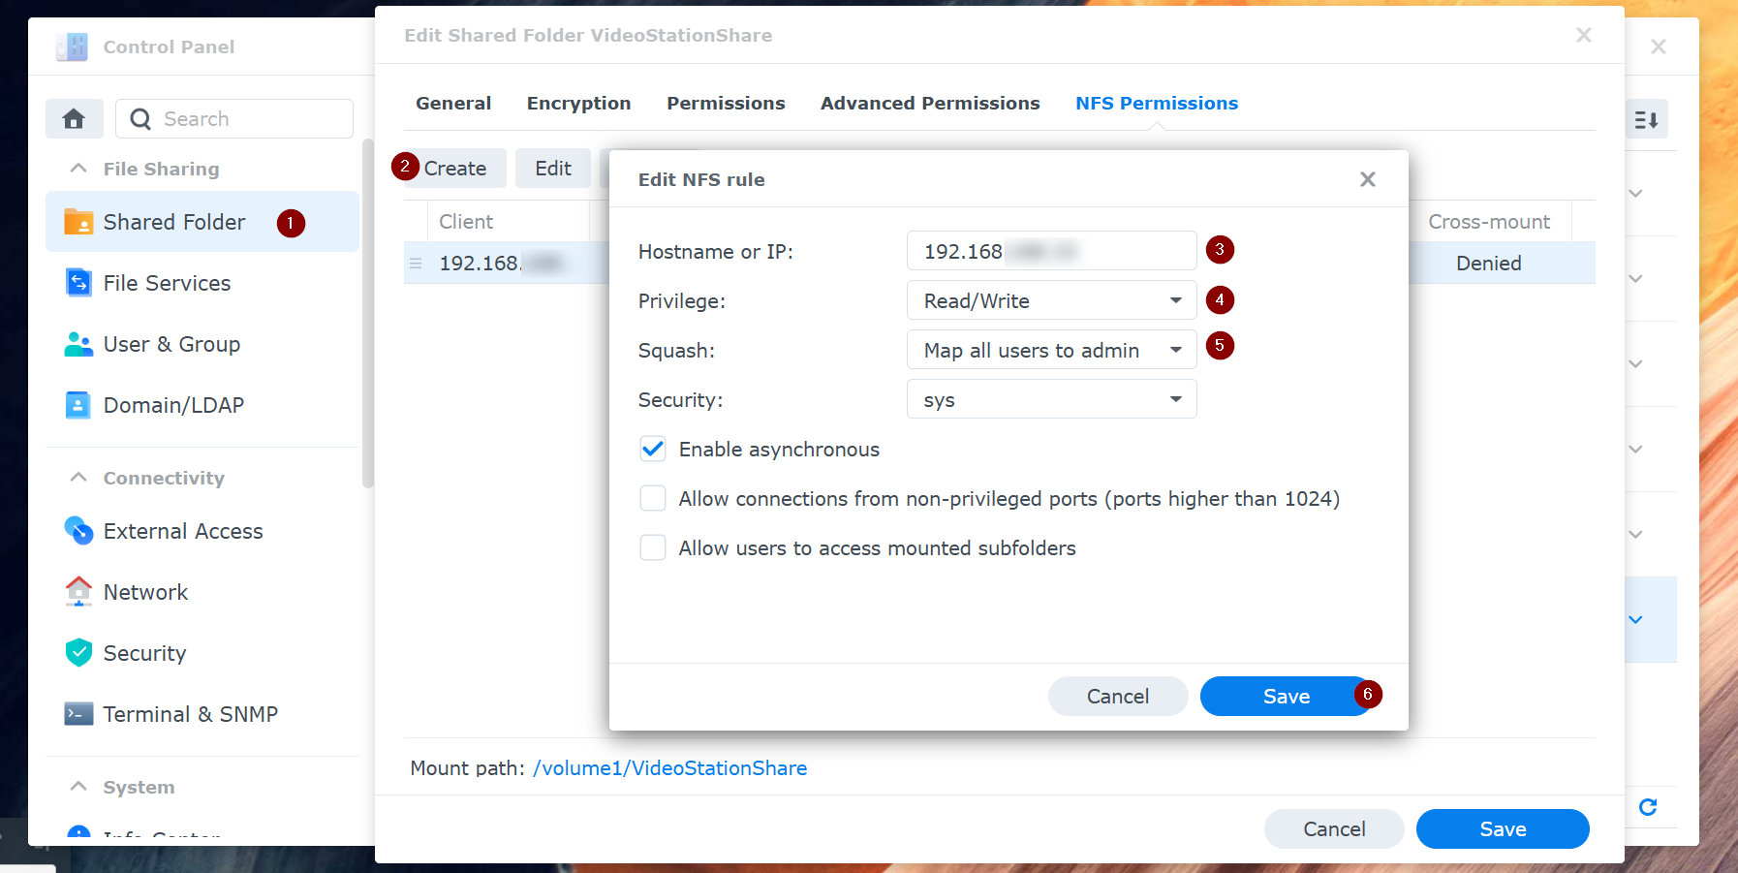1738x873 pixels.
Task: Click the Denied cell in rule row
Action: pyautogui.click(x=1489, y=264)
